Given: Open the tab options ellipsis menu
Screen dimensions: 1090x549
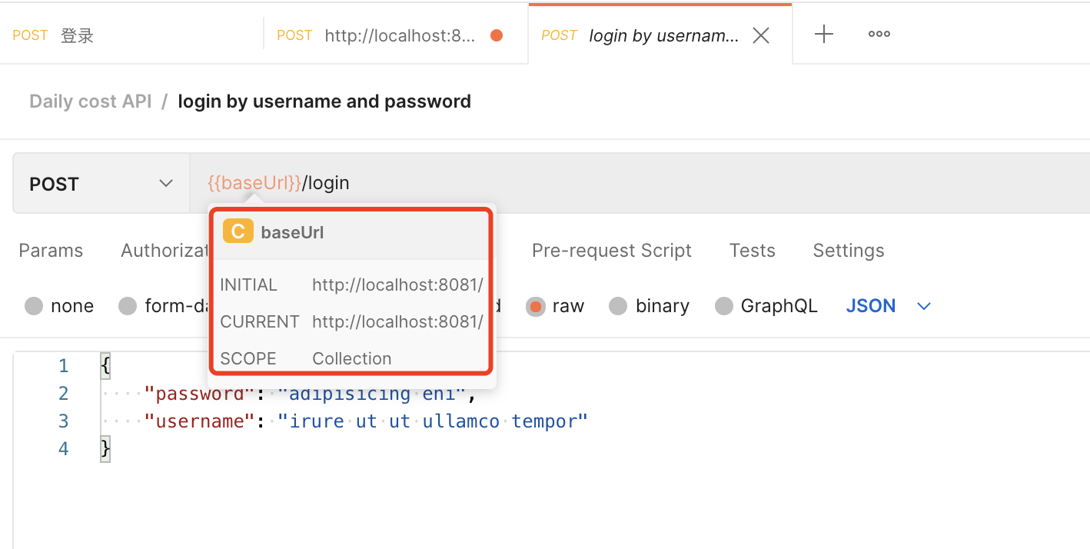Looking at the screenshot, I should 879,35.
